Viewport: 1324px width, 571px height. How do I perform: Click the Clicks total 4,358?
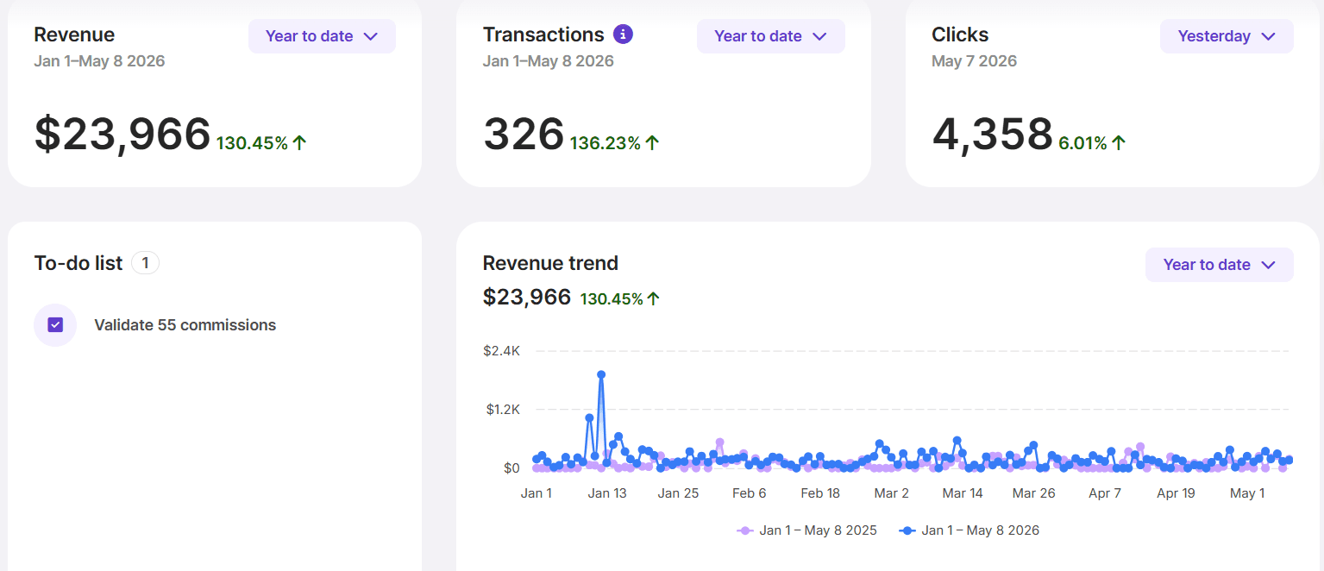992,134
